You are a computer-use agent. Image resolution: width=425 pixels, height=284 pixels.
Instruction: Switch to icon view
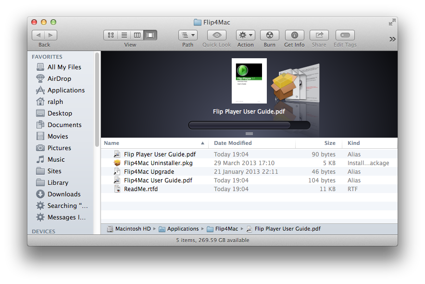click(111, 35)
